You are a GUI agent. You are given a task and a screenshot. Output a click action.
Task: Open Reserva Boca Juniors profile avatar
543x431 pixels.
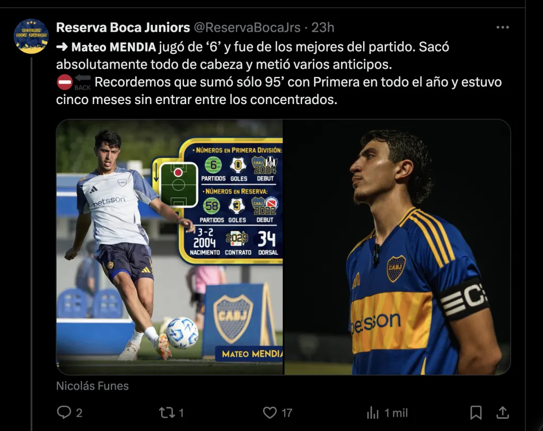31,36
